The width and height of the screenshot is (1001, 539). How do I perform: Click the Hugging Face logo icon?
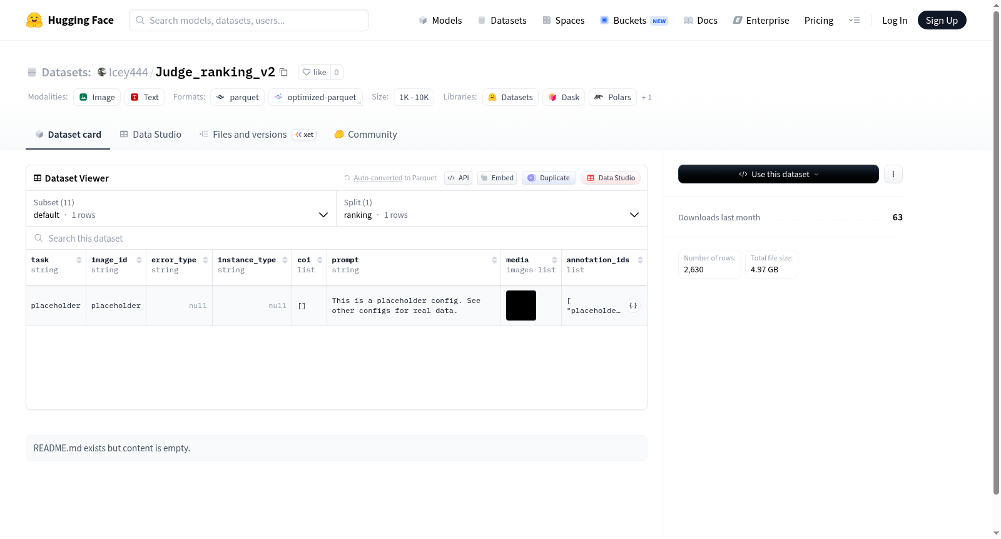pos(34,20)
